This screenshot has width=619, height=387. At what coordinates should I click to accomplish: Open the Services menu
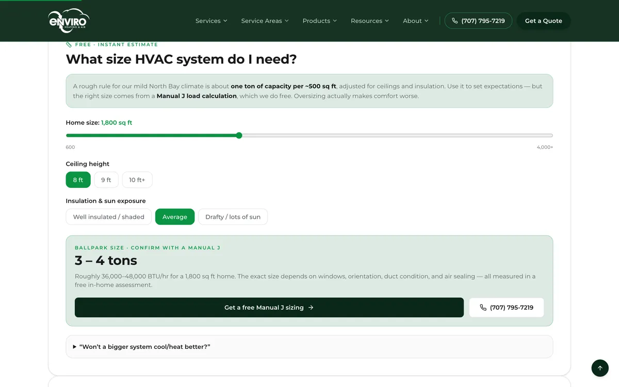pos(211,21)
